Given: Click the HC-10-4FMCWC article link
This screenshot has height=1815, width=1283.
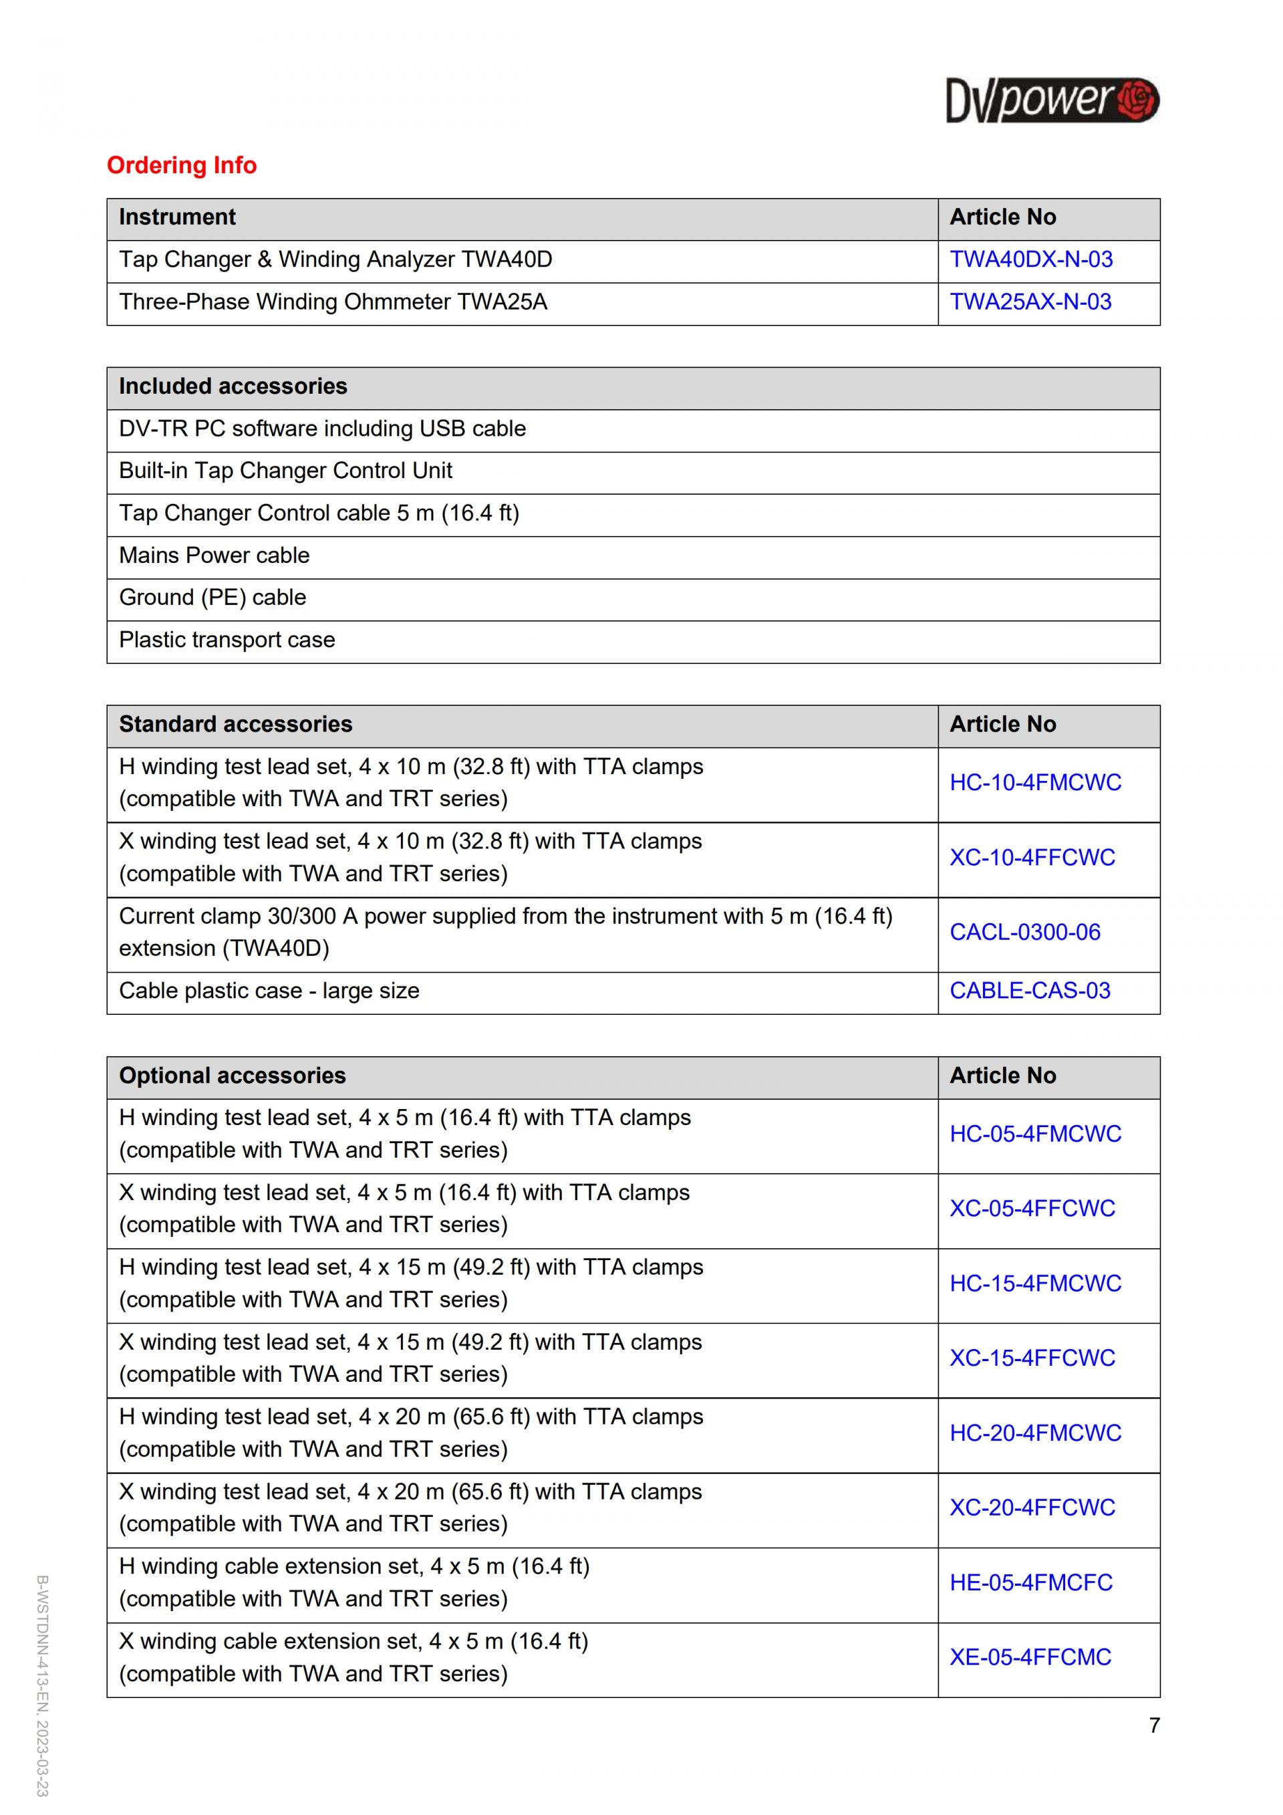Looking at the screenshot, I should coord(1035,783).
